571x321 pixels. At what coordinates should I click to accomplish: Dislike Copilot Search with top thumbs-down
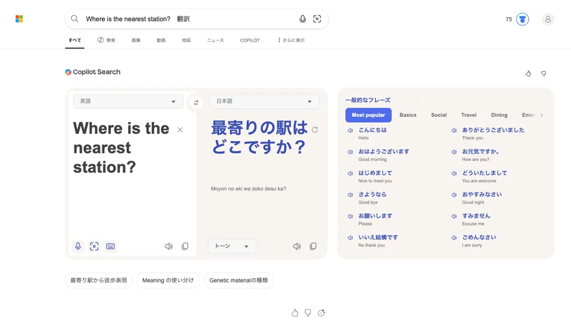544,74
